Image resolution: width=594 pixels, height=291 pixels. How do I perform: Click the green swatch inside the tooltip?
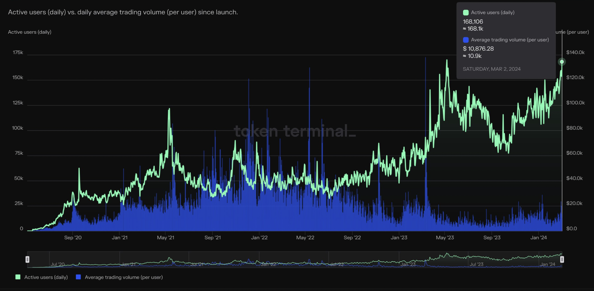tap(466, 13)
